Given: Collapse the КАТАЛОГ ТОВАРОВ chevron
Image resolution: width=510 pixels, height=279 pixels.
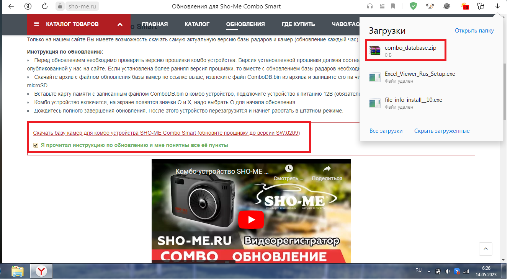Looking at the screenshot, I should tap(120, 24).
